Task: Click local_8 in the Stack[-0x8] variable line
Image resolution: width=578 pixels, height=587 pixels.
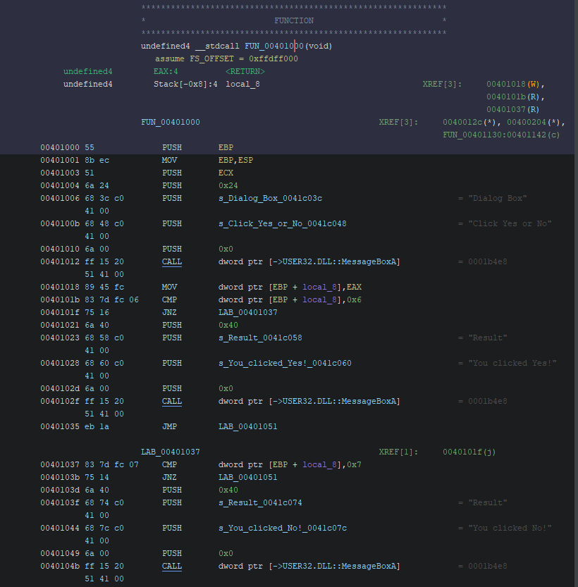Action: pyautogui.click(x=242, y=84)
